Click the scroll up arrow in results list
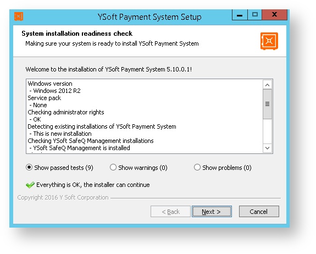 268,85
